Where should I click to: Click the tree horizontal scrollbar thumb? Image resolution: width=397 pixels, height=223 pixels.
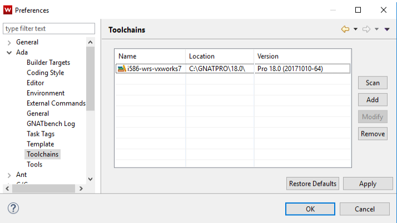click(x=43, y=189)
